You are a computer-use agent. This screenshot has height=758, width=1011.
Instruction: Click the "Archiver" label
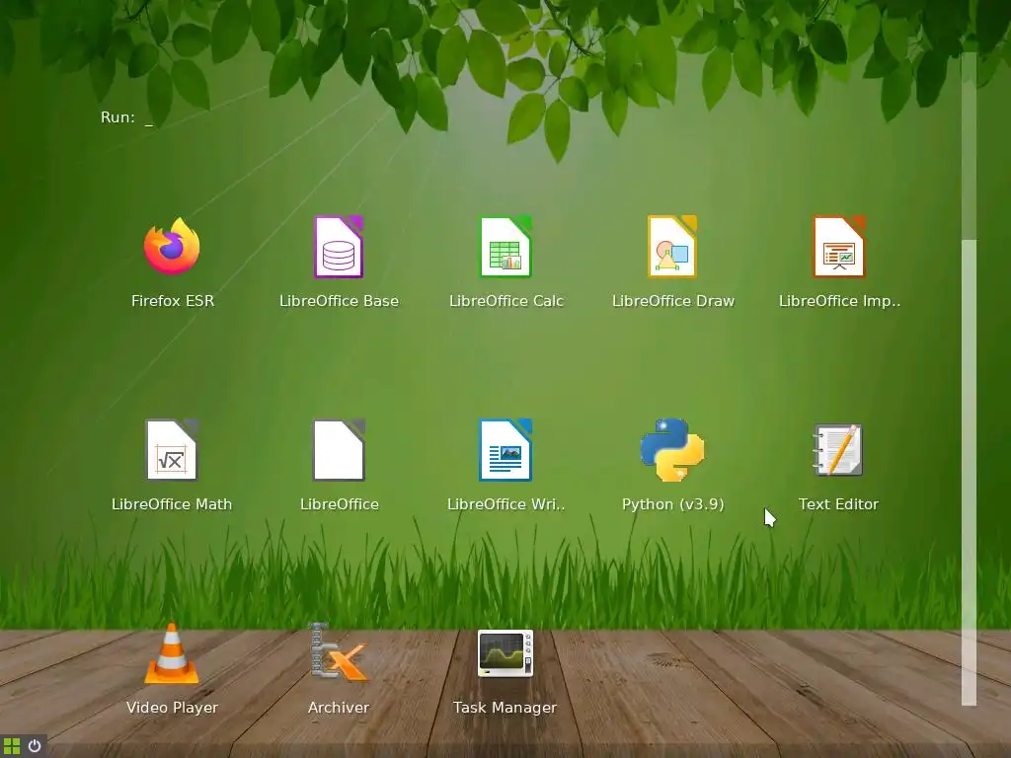click(339, 708)
